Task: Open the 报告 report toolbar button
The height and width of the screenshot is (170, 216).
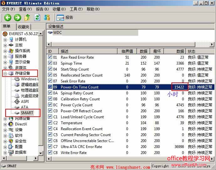Action: coord(65,18)
